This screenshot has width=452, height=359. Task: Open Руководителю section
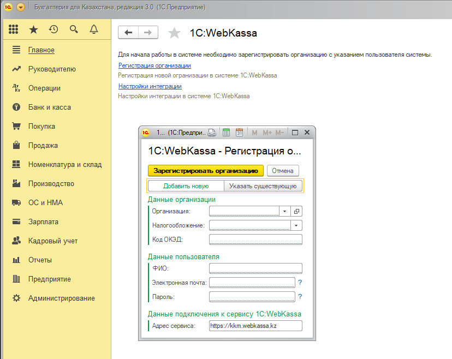pos(52,69)
